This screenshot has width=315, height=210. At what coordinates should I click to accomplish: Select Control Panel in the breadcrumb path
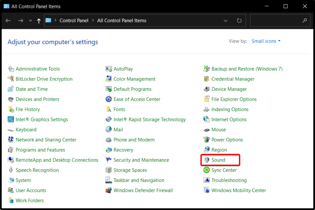(74, 20)
